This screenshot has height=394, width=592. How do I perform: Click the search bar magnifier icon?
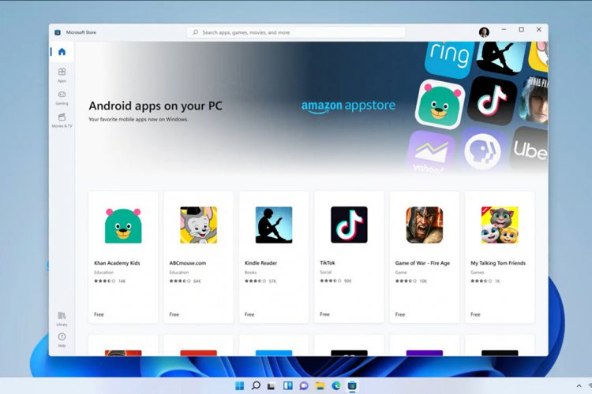pos(196,32)
